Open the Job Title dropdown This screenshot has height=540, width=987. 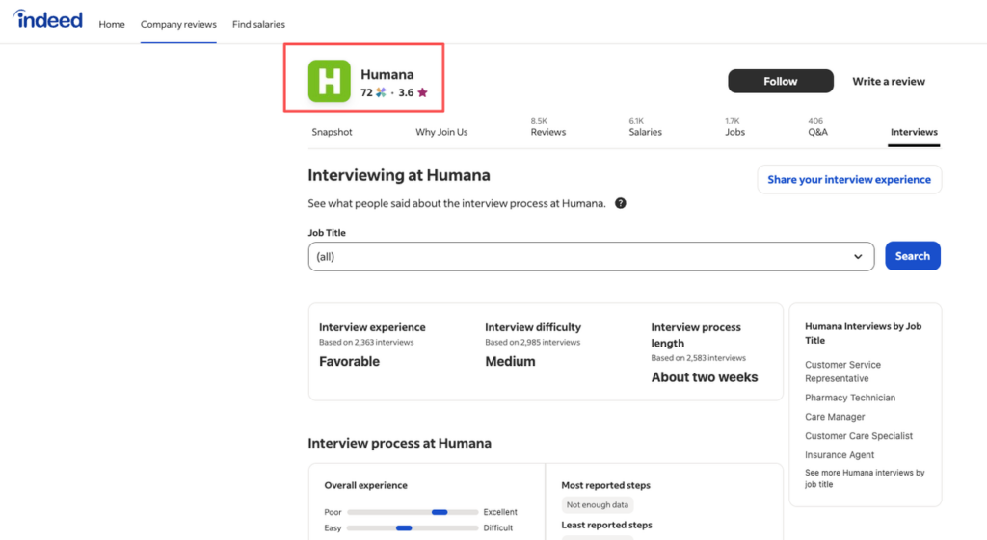click(591, 256)
